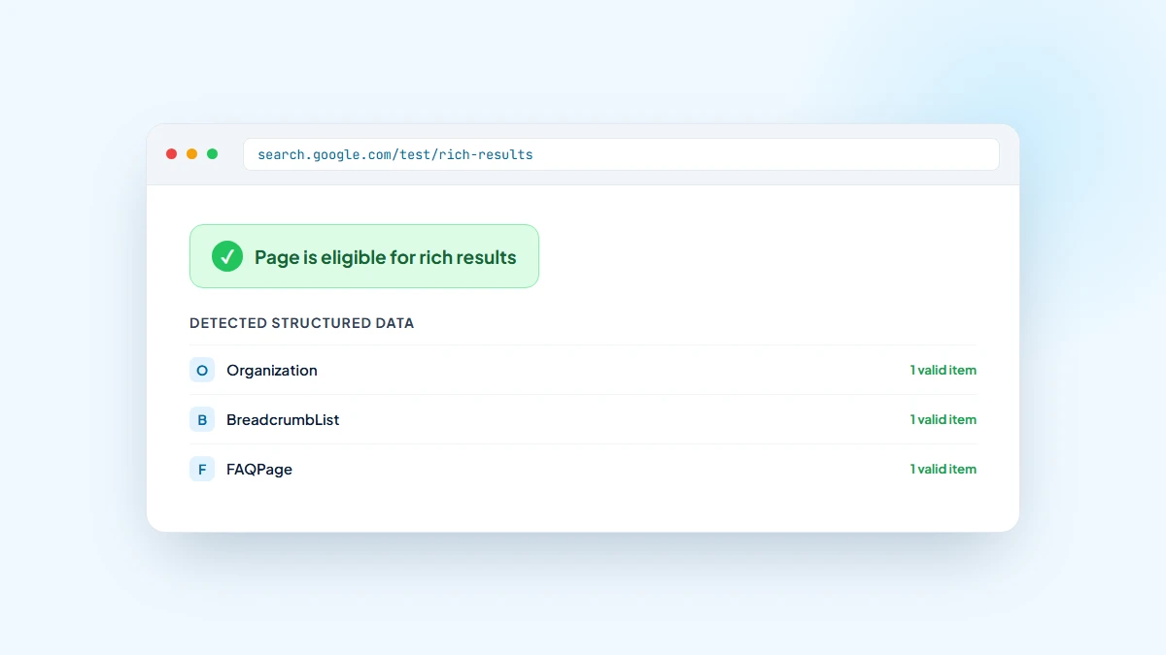This screenshot has width=1166, height=655.
Task: Click the red close window dot
Action: [x=172, y=154]
